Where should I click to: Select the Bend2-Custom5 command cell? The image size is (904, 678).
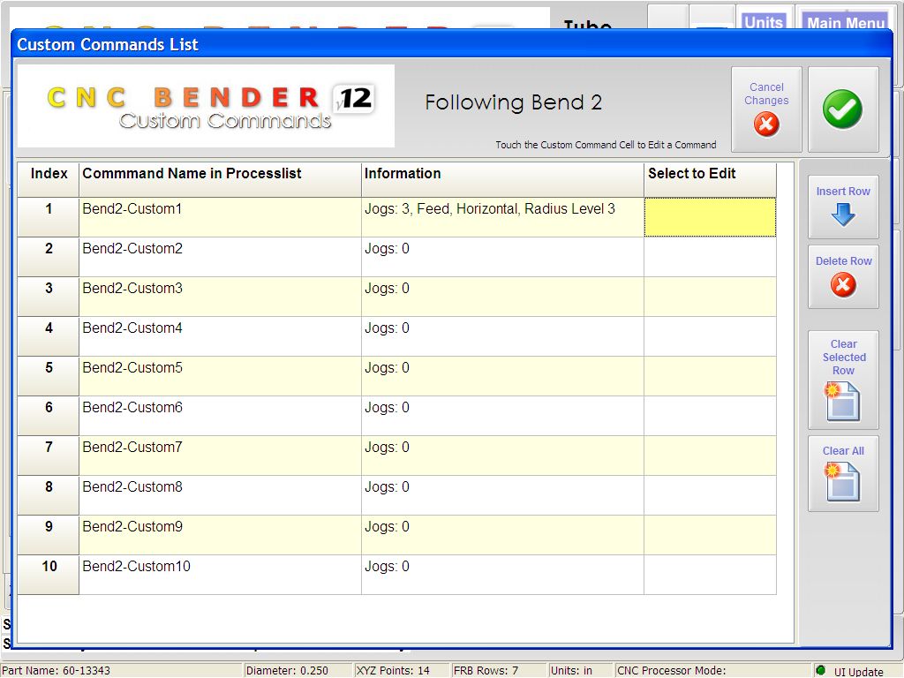click(x=220, y=376)
